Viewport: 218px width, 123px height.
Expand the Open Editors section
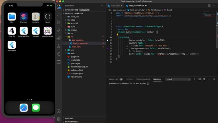(x=84, y=10)
